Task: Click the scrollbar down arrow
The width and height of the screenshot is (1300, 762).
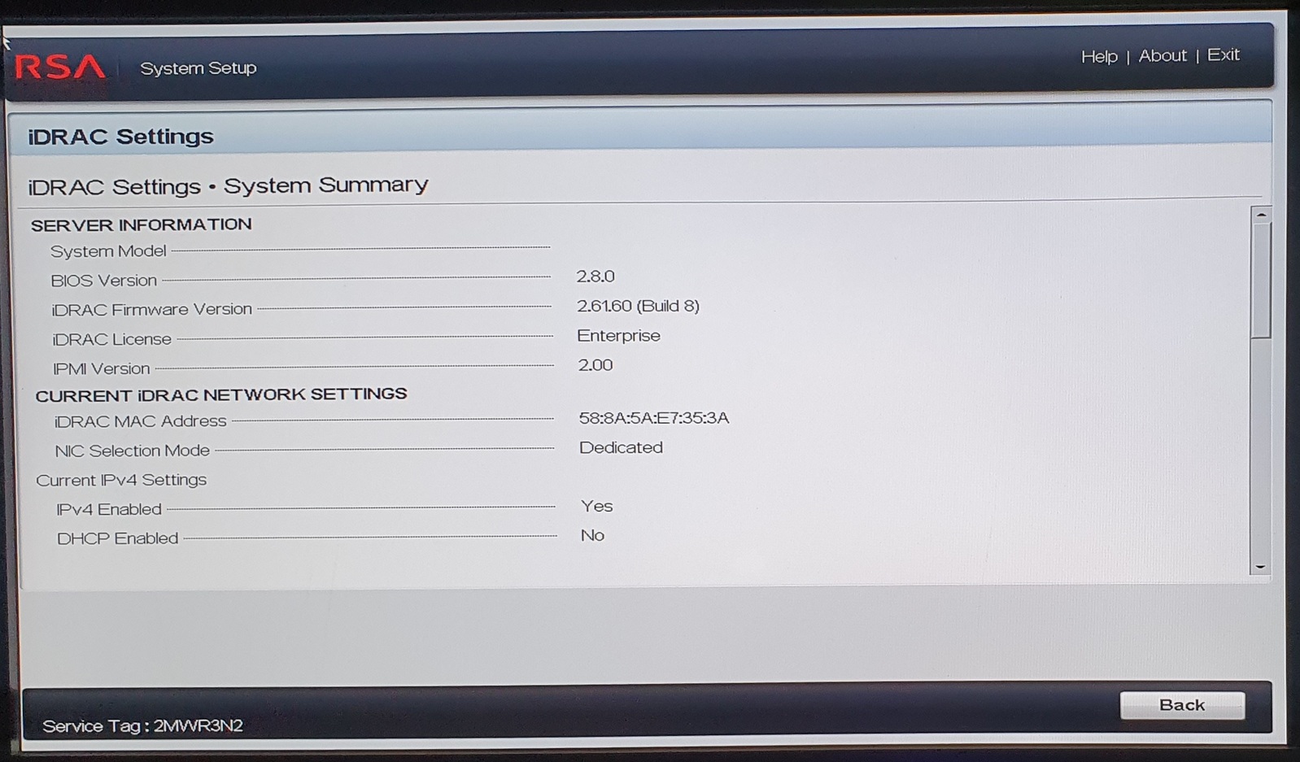Action: pos(1260,566)
